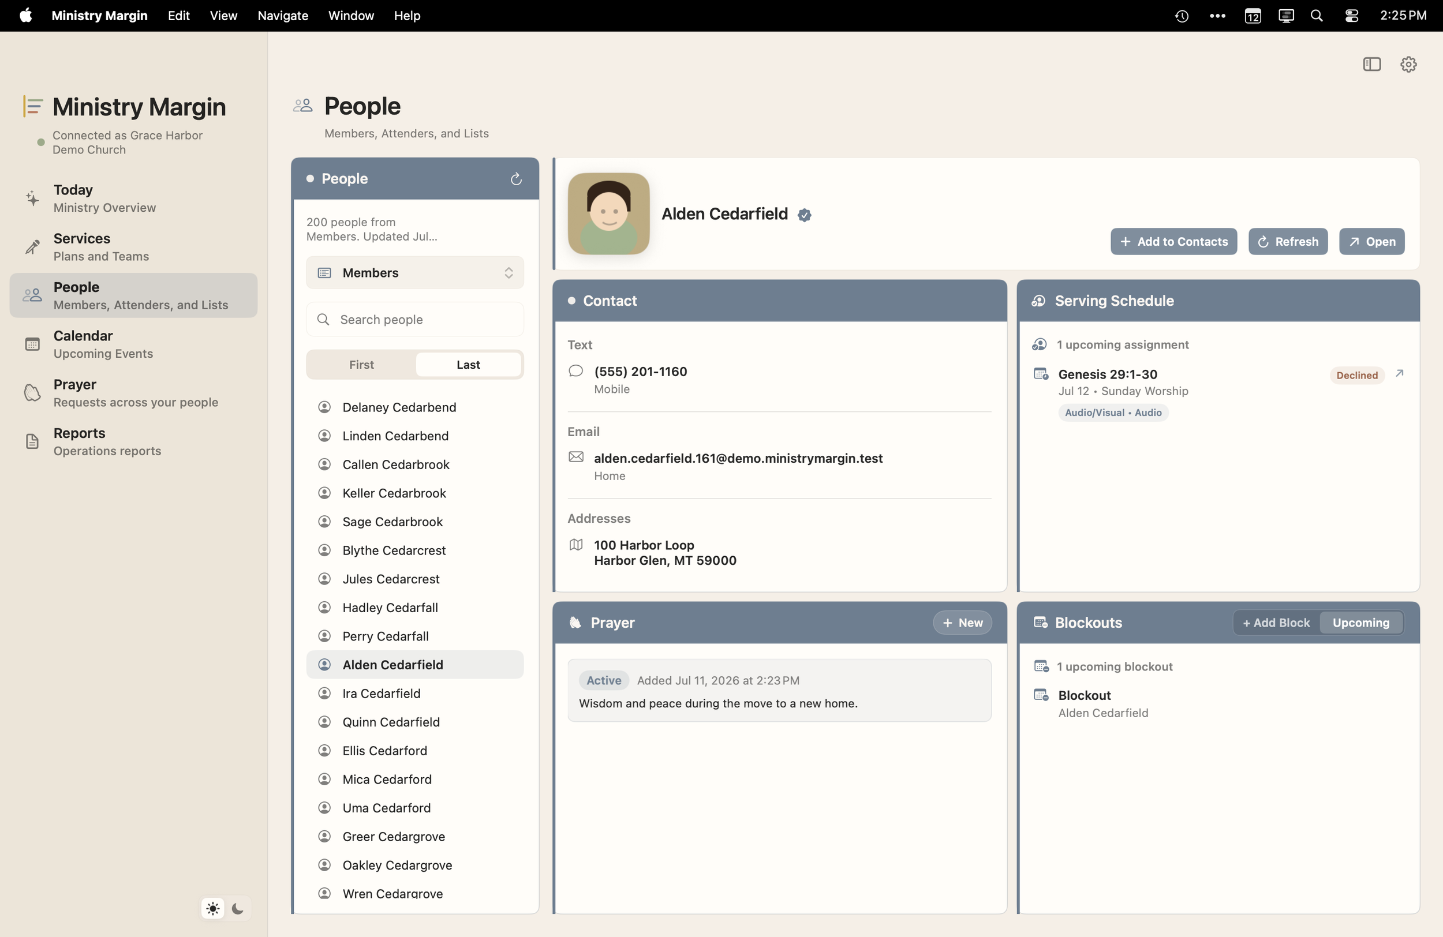The width and height of the screenshot is (1443, 937).
Task: Open the Apple menu
Action: point(25,16)
